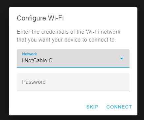This screenshot has width=144, height=120.
Task: Click the blue underline of the Network field
Action: (73, 67)
